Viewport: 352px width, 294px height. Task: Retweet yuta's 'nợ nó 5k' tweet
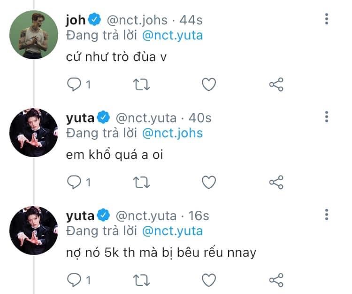click(x=141, y=280)
